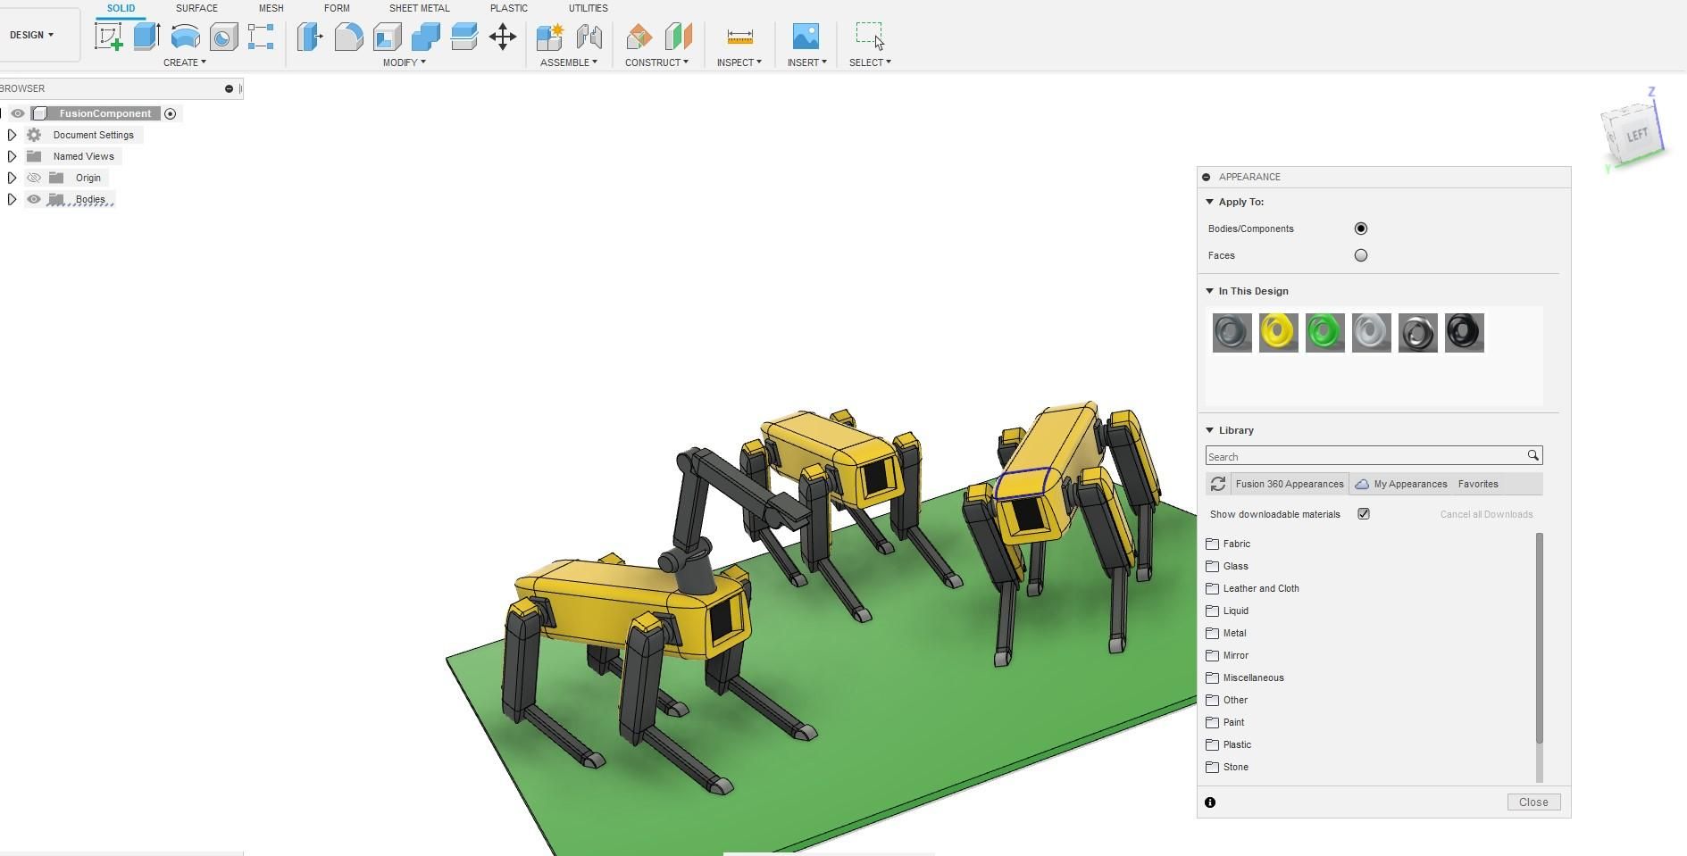1687x856 pixels.
Task: Open the Metal materials category
Action: coord(1234,633)
